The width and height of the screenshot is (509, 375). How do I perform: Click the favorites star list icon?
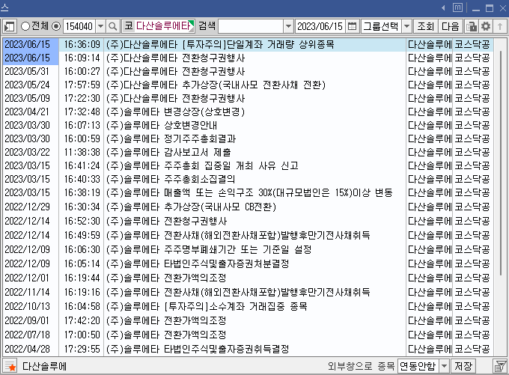10,366
